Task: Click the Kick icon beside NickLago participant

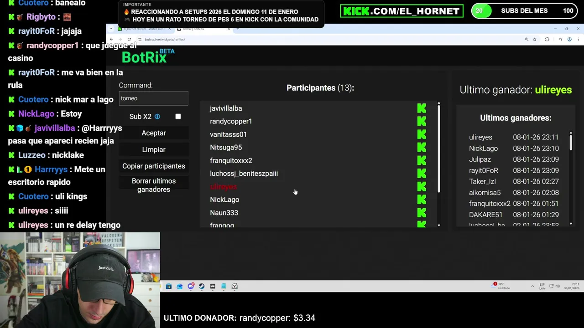Action: (422, 200)
